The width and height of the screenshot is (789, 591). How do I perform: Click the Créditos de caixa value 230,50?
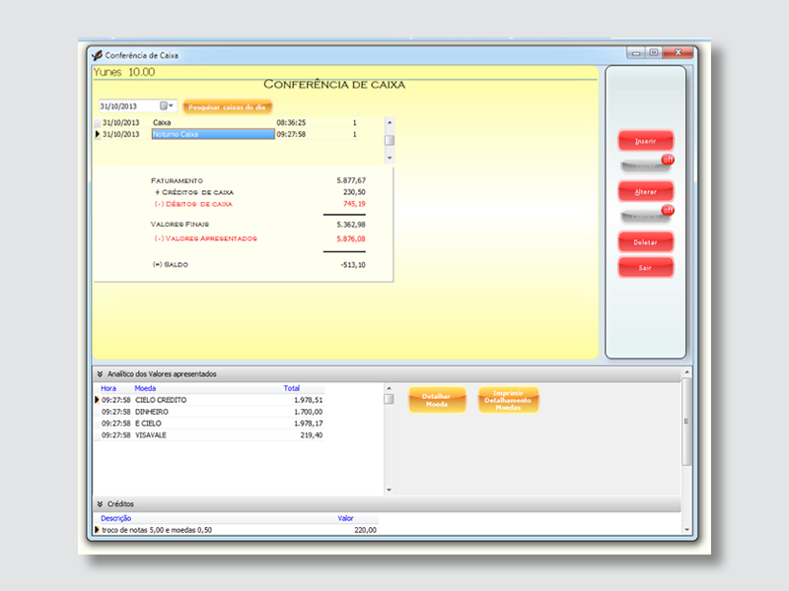354,192
